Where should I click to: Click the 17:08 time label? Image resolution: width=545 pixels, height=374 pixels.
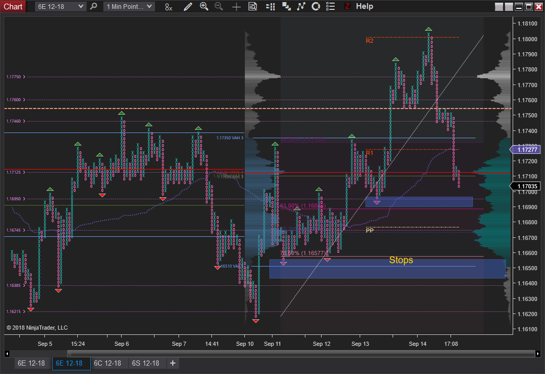[x=451, y=344]
